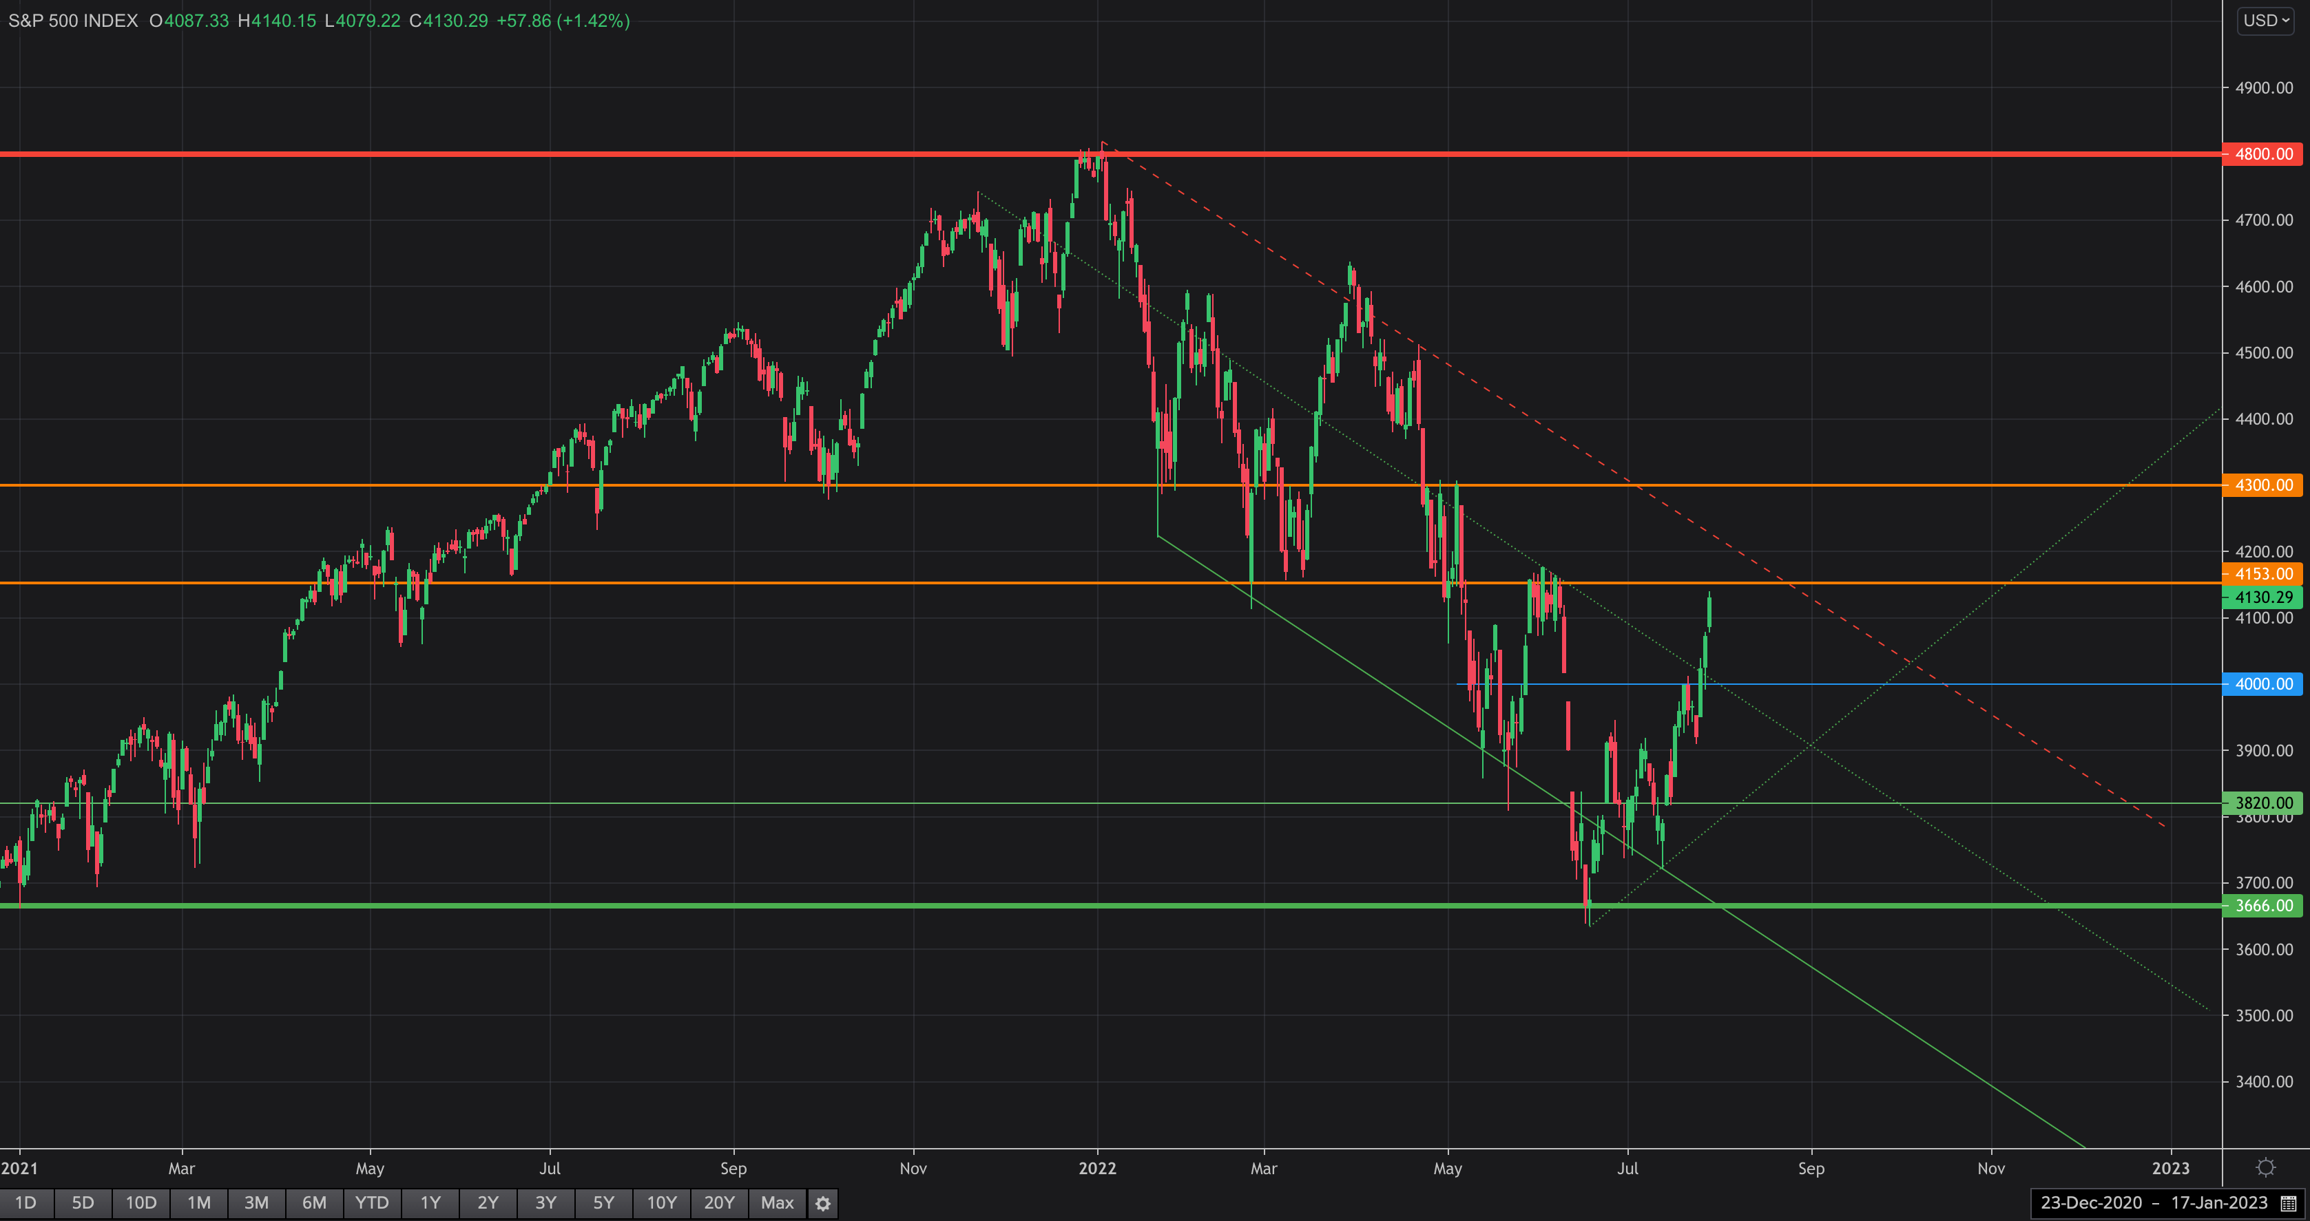Select the 5D time range
2310x1221 pixels.
pos(83,1203)
